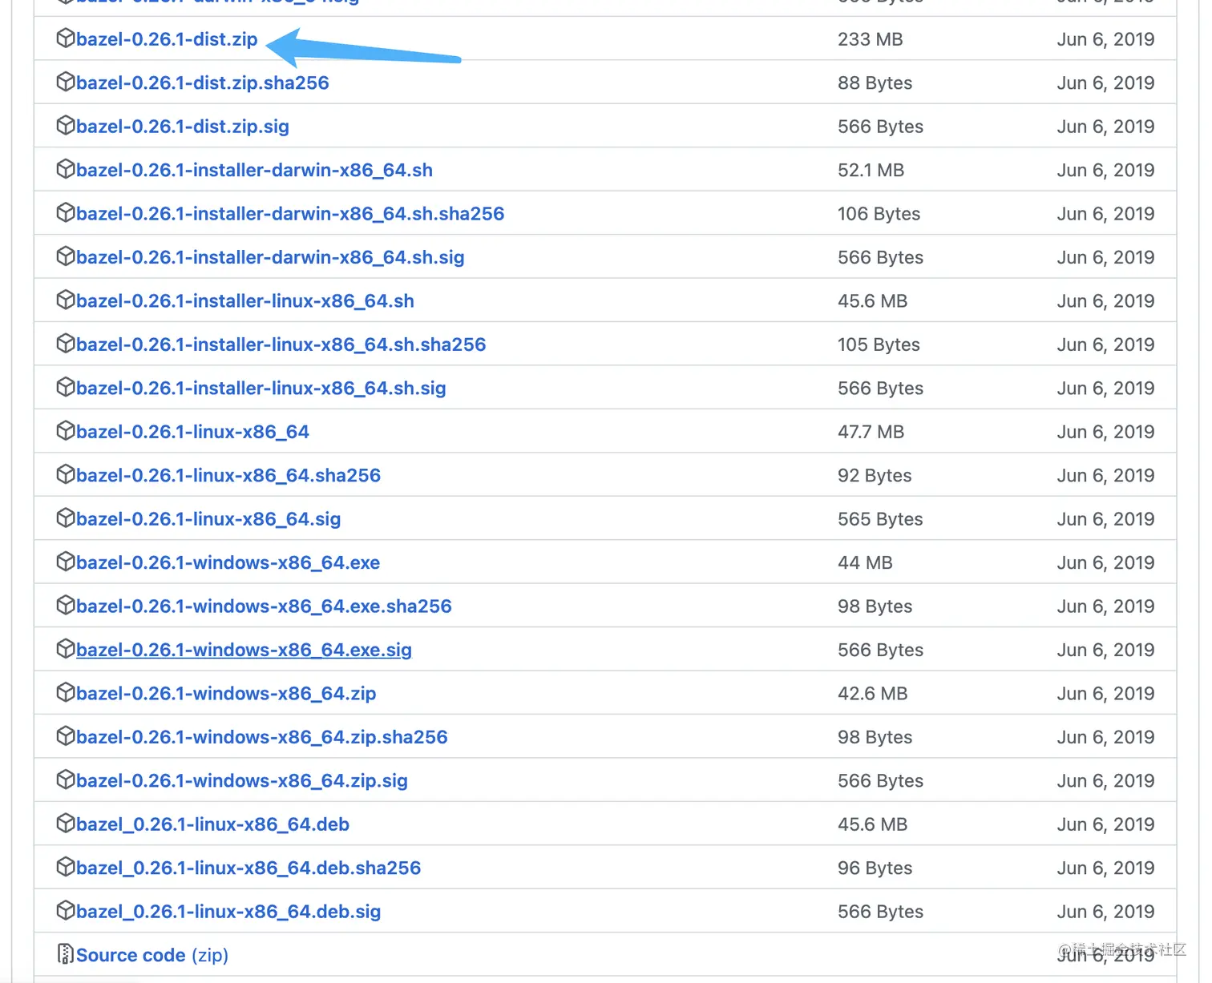Click package icon beside linux-x86_64.sig
The image size is (1212, 983).
coord(65,518)
